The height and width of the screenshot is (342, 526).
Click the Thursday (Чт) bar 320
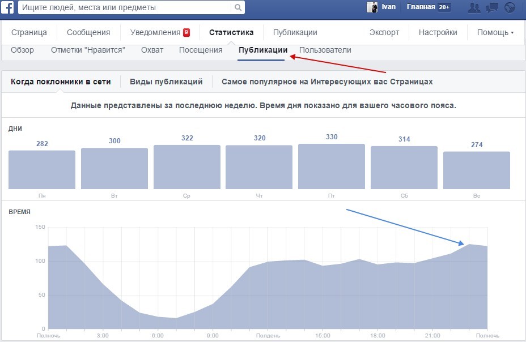pos(259,167)
